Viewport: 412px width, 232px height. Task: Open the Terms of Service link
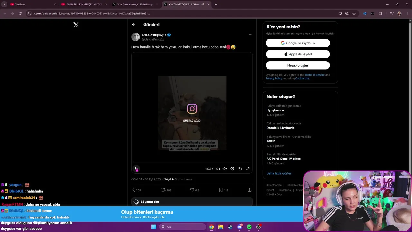click(314, 75)
